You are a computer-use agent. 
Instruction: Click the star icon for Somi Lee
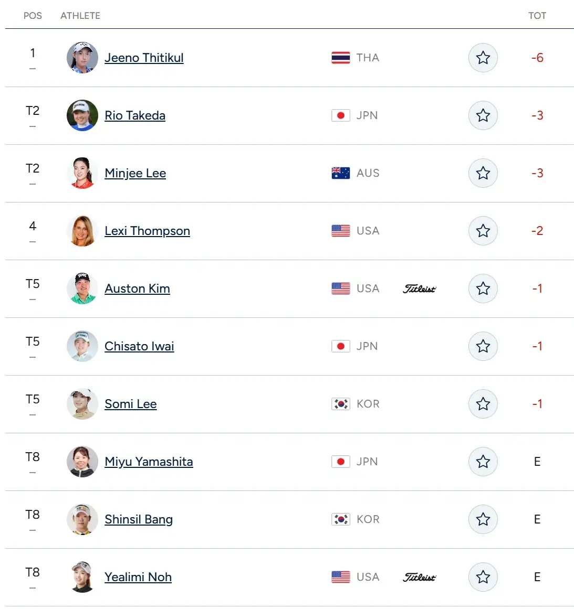coord(483,404)
